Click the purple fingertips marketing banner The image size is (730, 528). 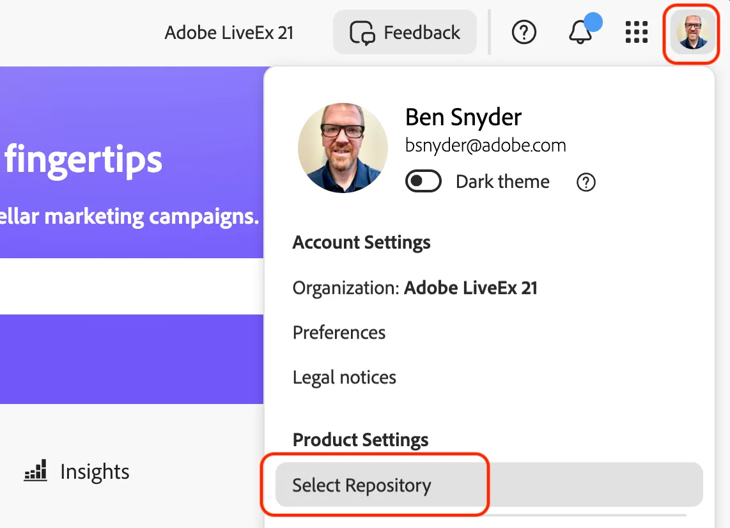[x=132, y=162]
